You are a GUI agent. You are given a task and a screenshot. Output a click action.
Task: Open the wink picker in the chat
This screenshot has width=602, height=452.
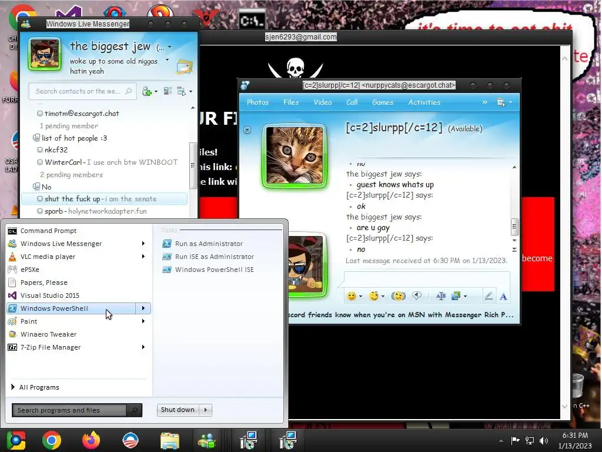point(376,296)
